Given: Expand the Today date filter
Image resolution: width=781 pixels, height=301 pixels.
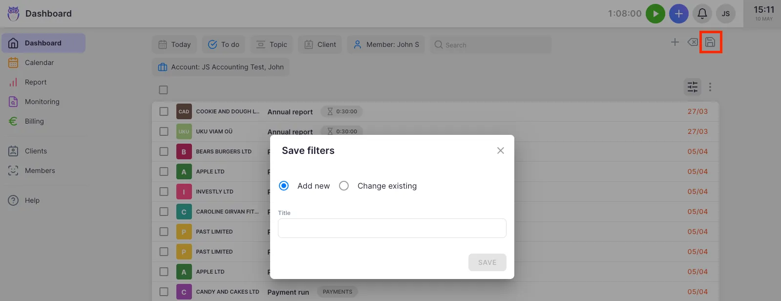Looking at the screenshot, I should (174, 44).
